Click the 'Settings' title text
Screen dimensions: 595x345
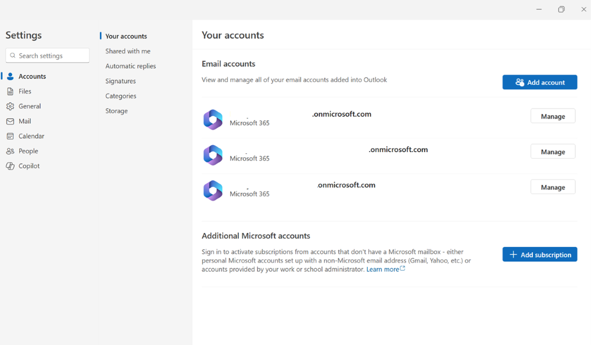[23, 35]
